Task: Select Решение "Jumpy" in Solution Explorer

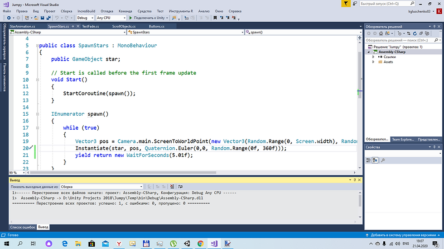Action: 398,47
